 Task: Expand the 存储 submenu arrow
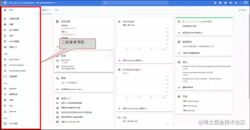pos(35,100)
